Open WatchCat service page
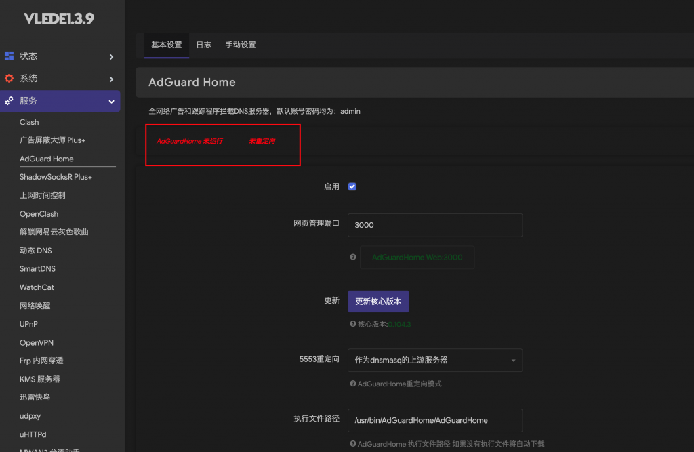 pyautogui.click(x=37, y=287)
